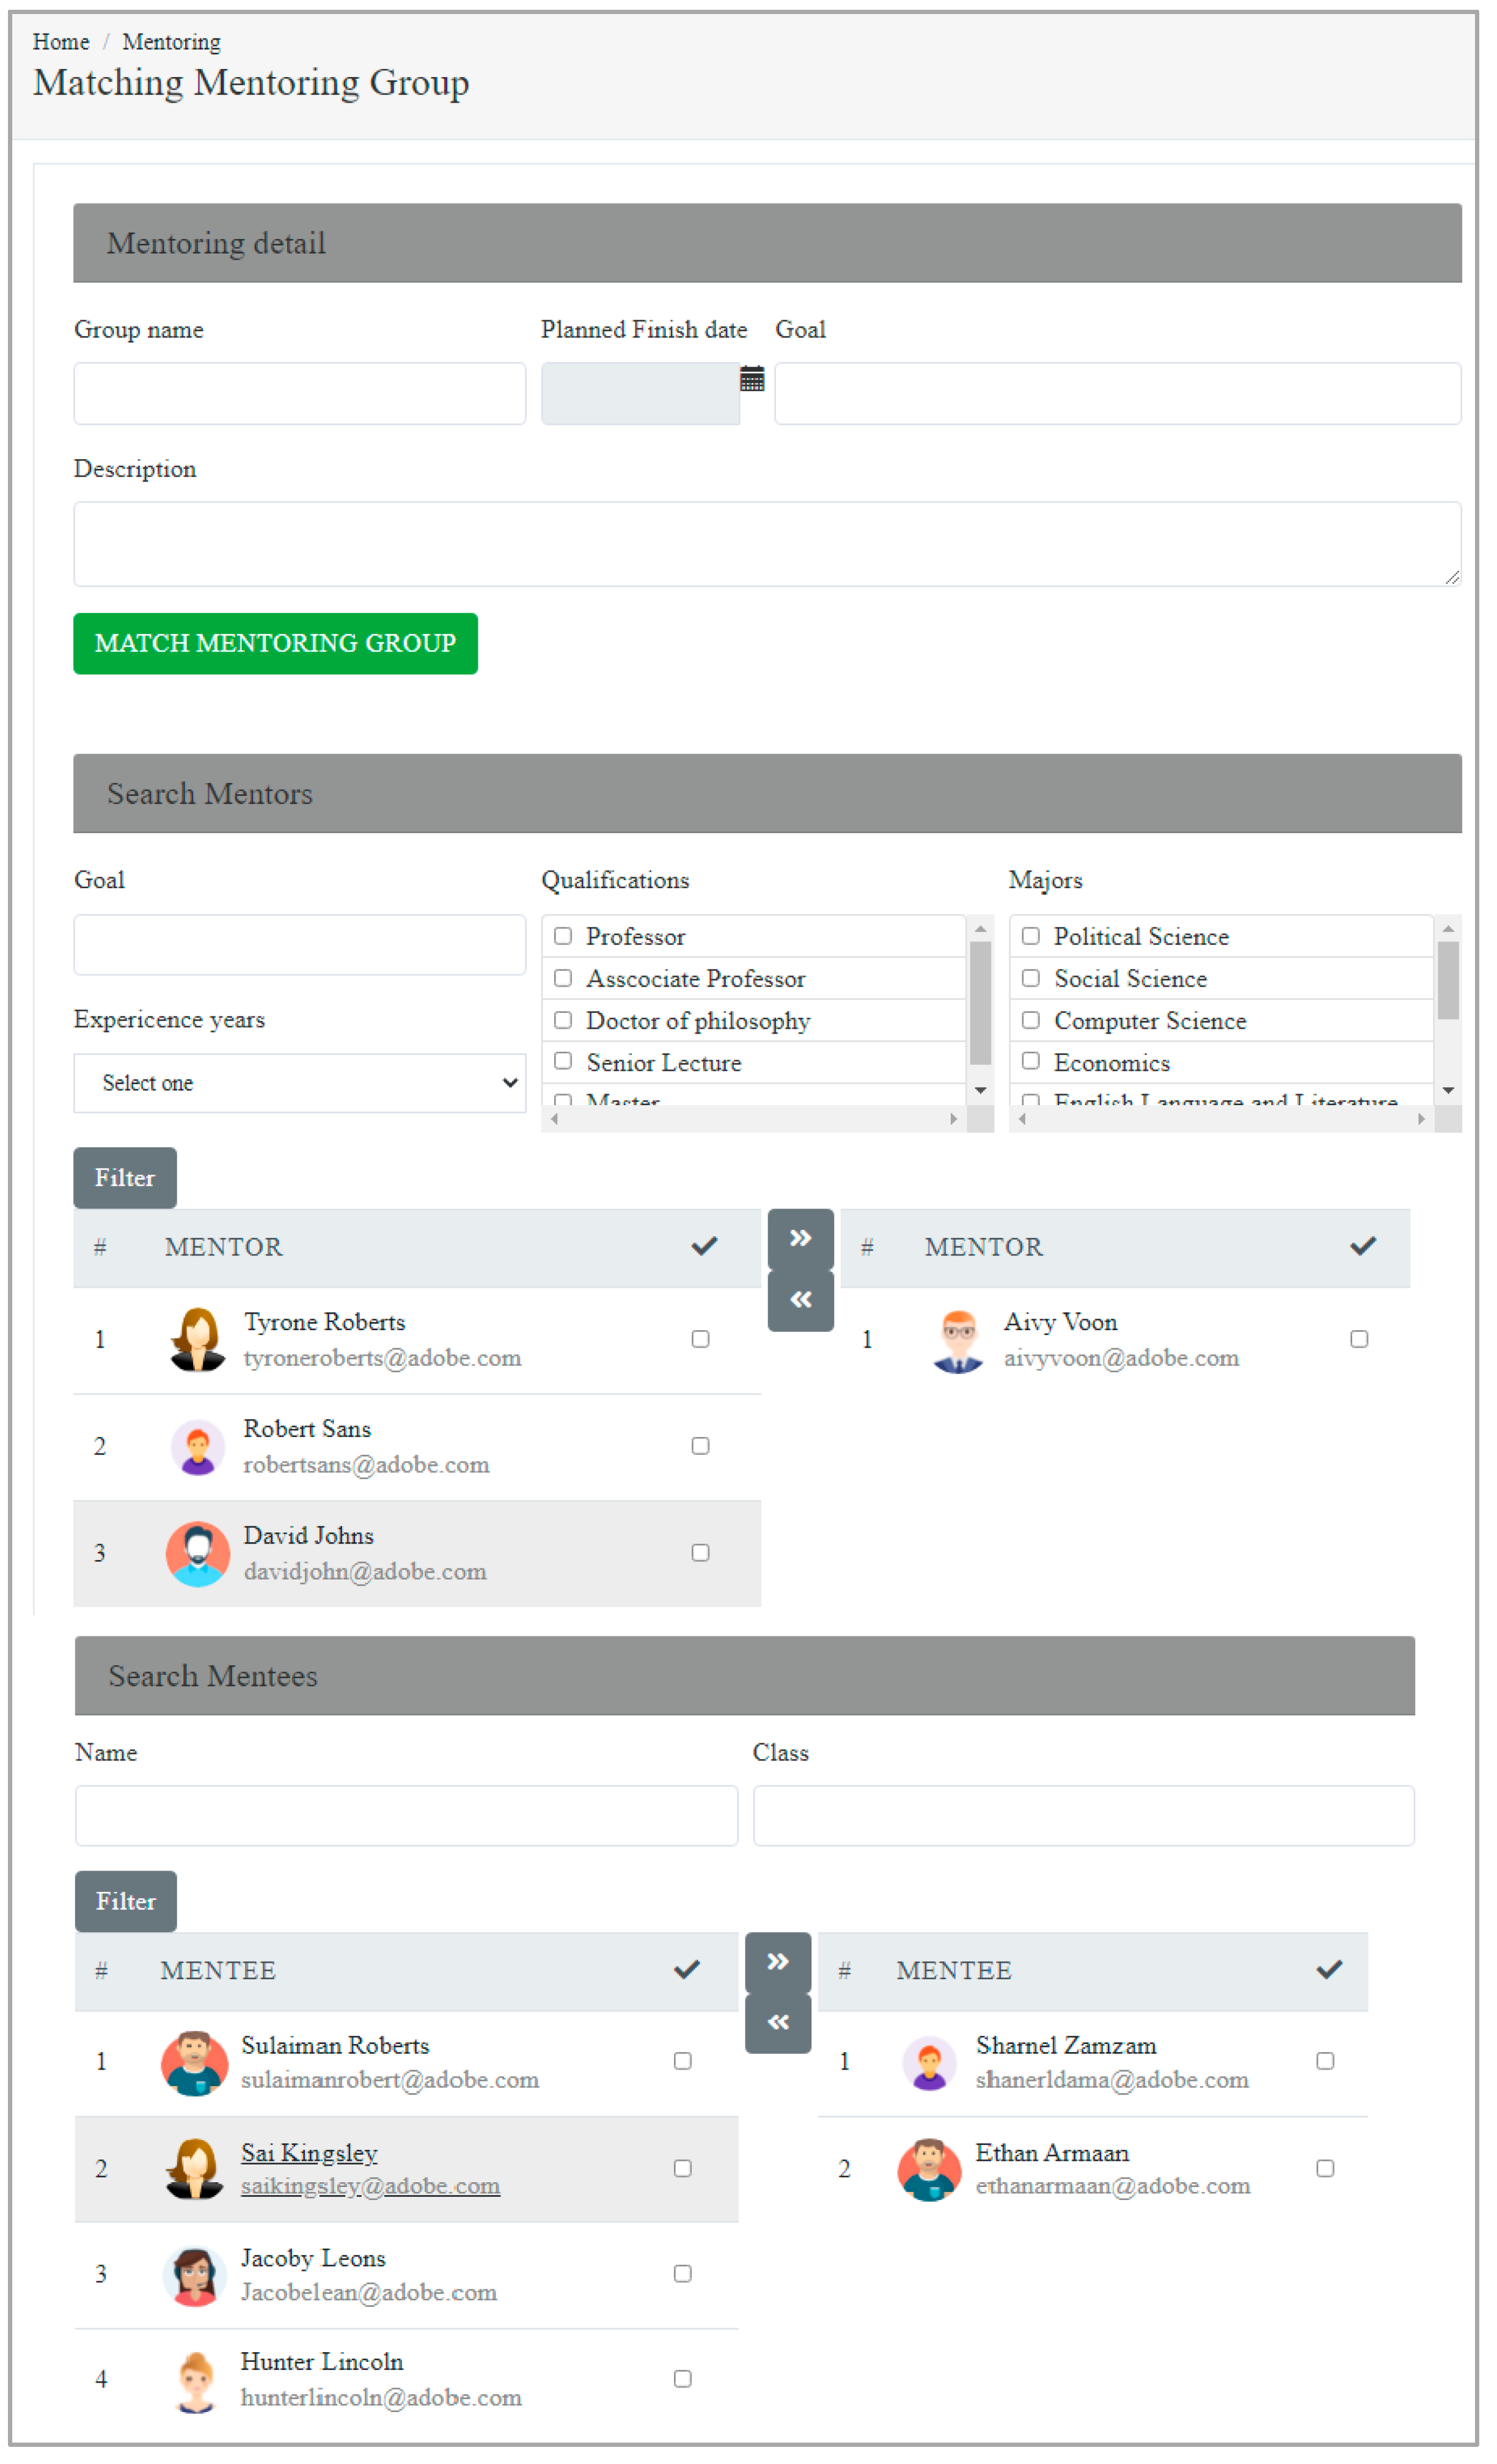Screen dimensions: 1497x2464
Task: Open the Planned Finish date calendar icon
Action: click(x=752, y=379)
